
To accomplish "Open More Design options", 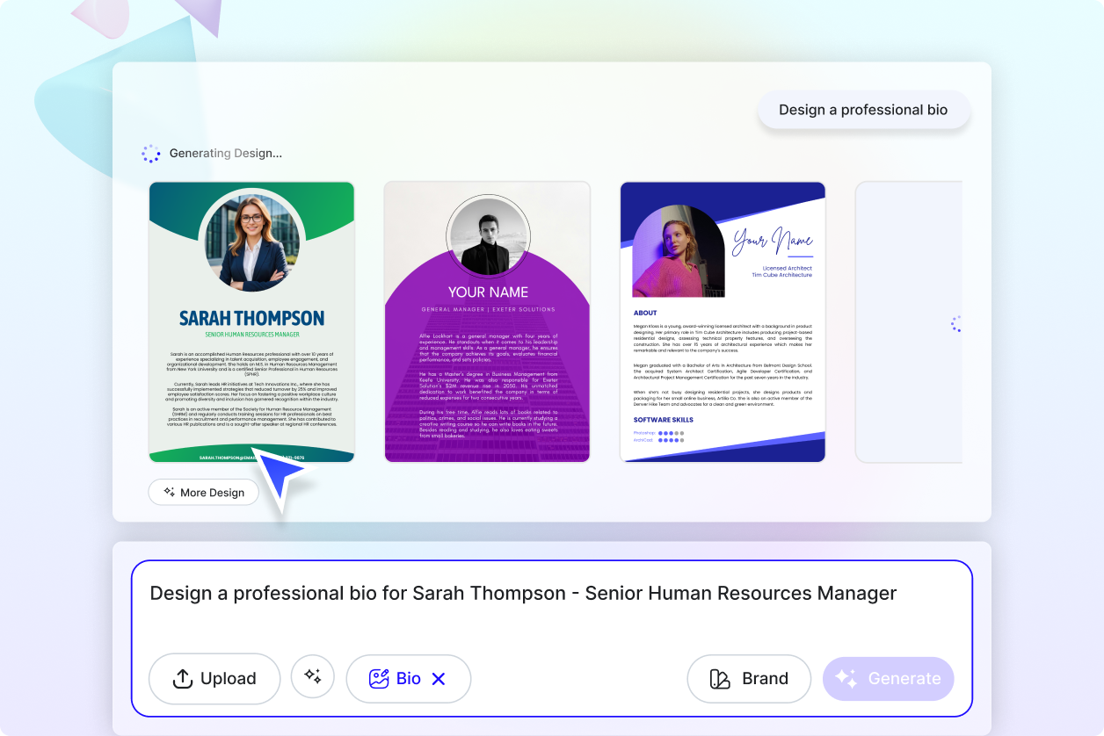I will point(203,493).
